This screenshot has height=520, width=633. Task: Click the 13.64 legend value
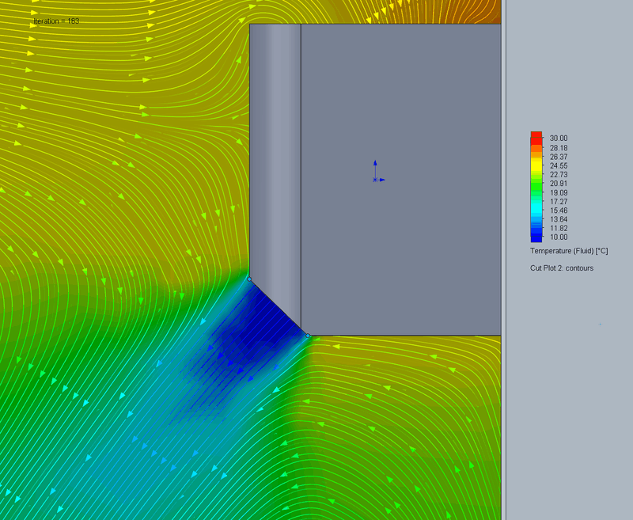pyautogui.click(x=559, y=219)
